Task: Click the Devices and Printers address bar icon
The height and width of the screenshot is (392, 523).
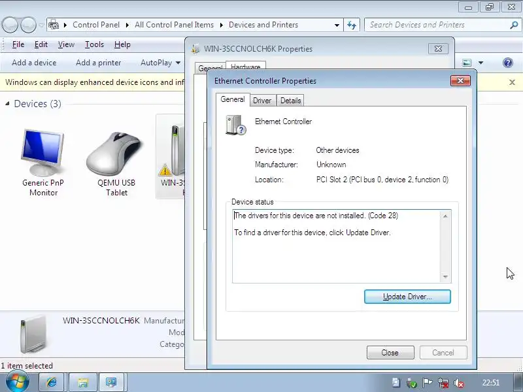Action: (x=54, y=25)
